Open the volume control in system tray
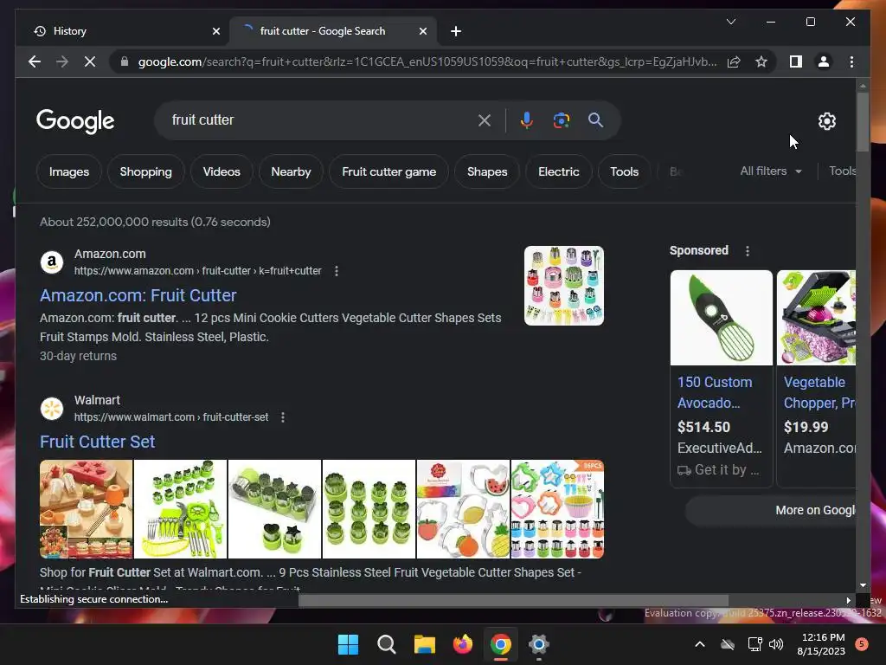Screen dimensions: 886x665 (776, 644)
